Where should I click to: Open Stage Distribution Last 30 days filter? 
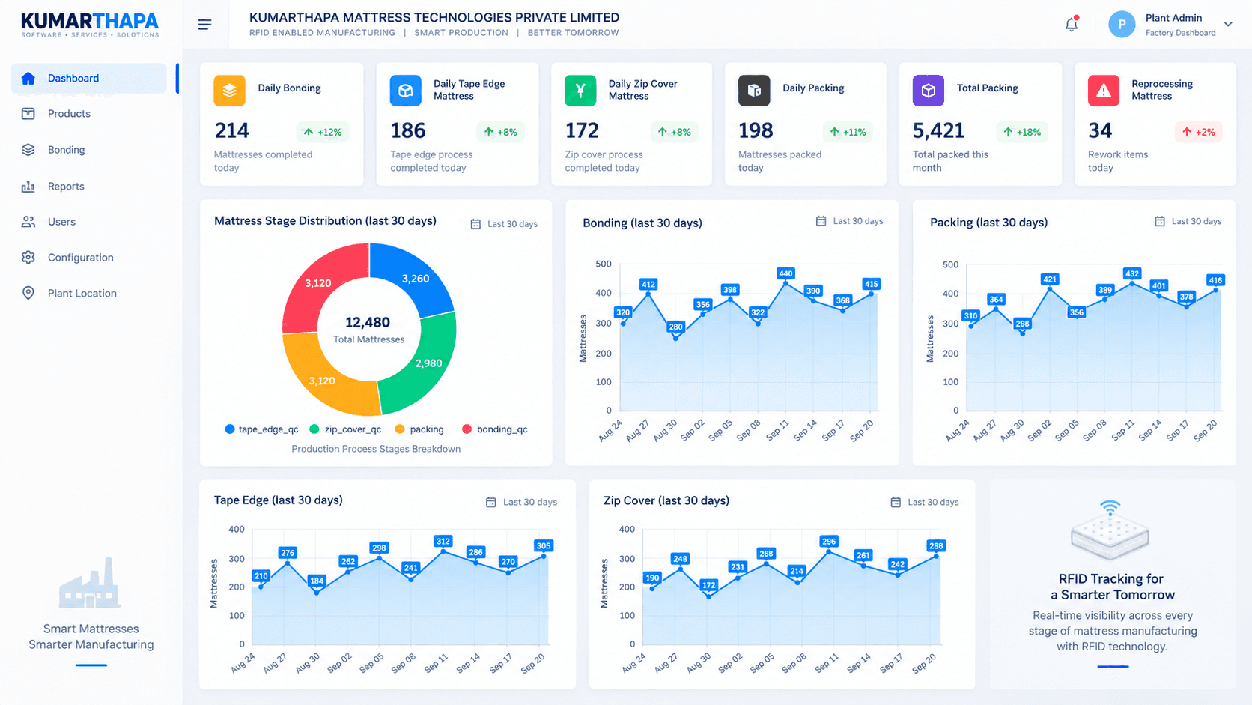(504, 224)
